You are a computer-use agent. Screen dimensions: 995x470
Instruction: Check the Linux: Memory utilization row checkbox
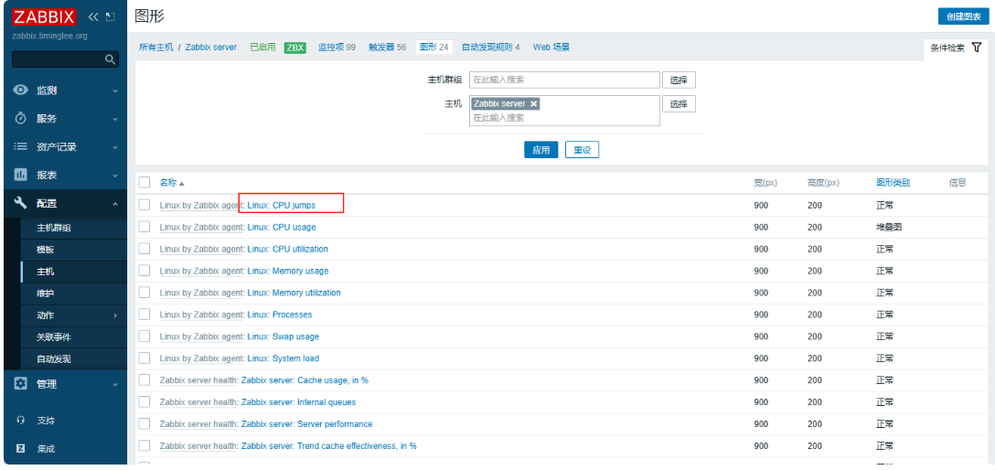[x=144, y=293]
